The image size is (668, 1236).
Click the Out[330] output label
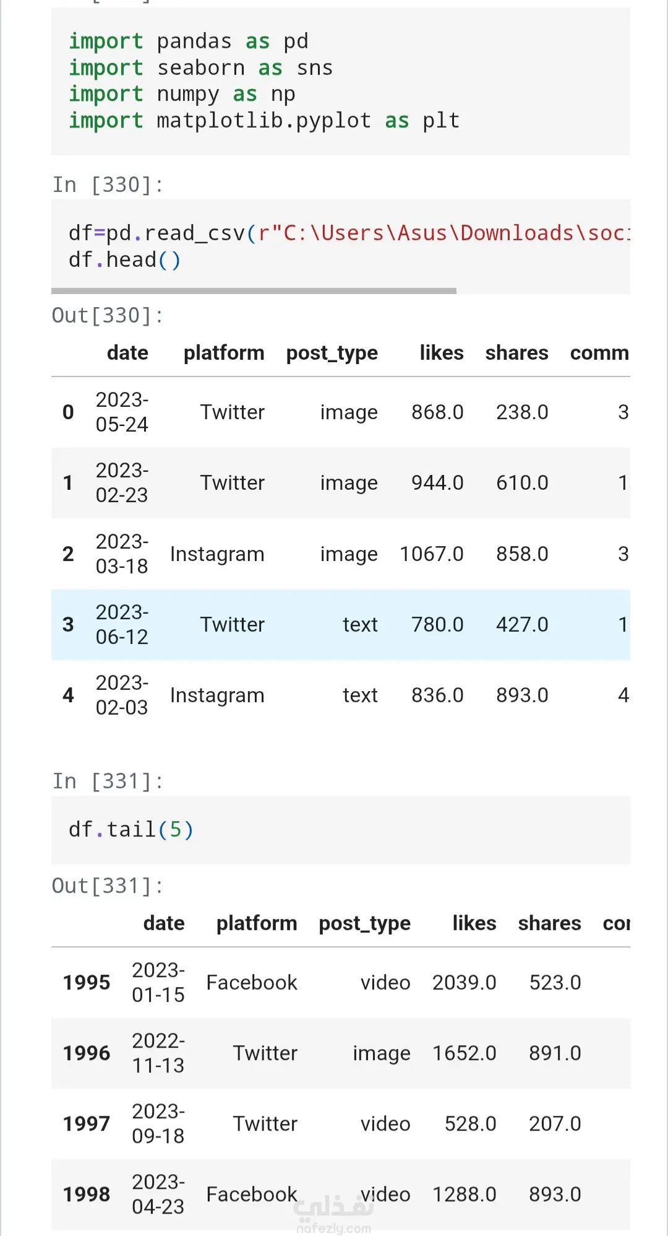click(x=108, y=316)
